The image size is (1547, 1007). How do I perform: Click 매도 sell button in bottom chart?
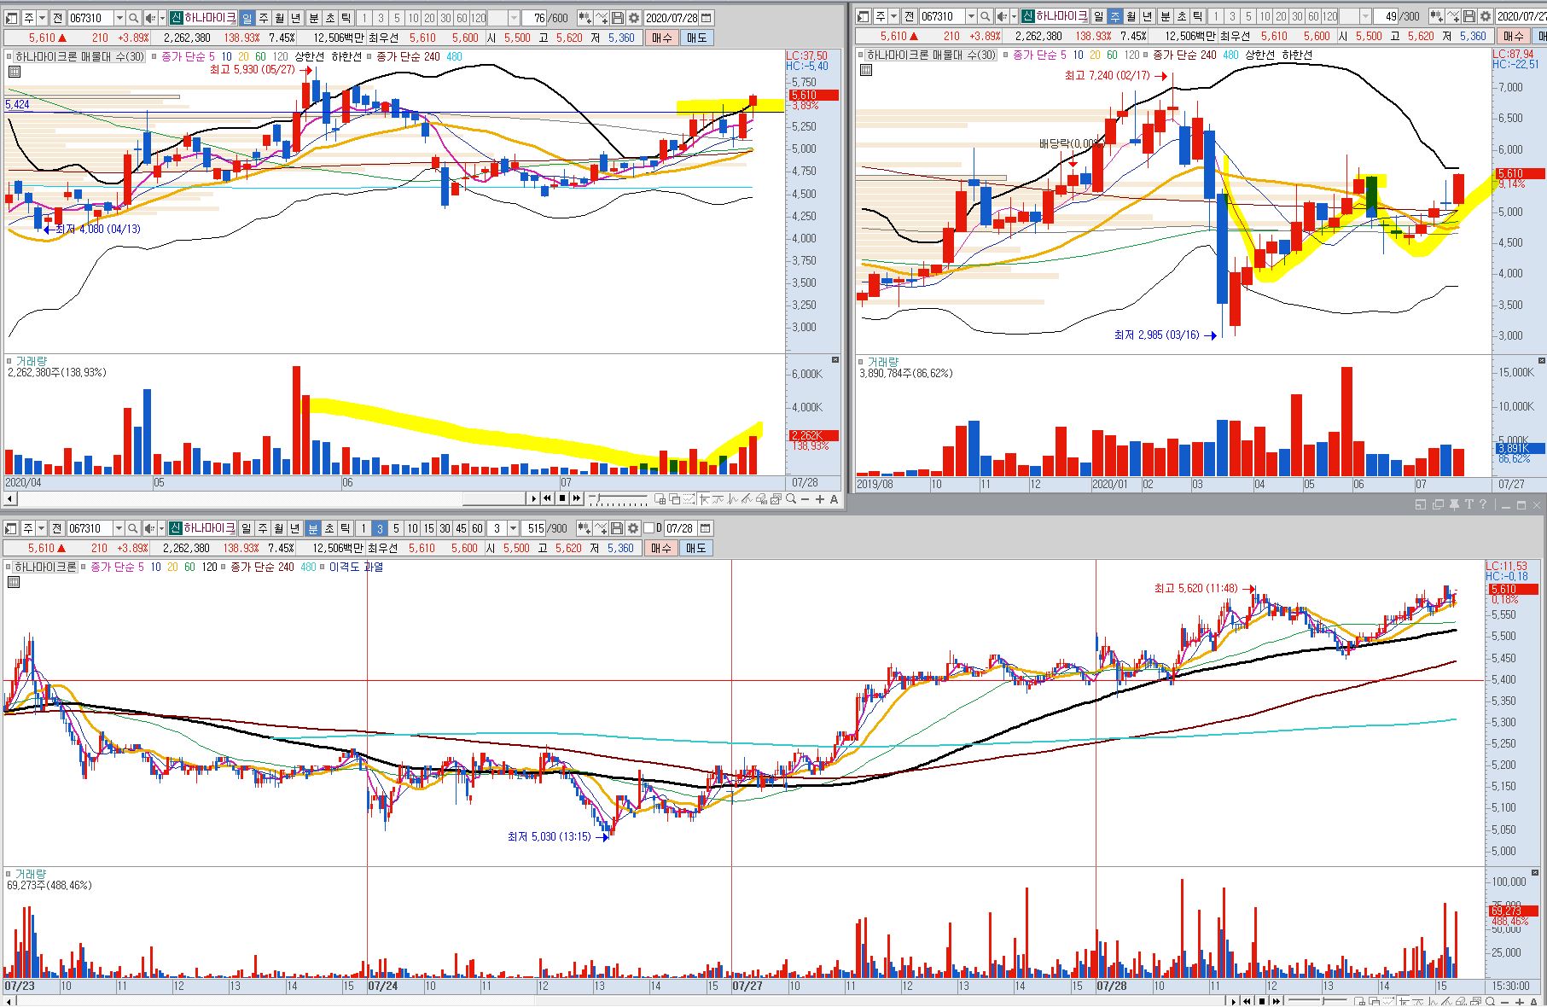[x=695, y=548]
